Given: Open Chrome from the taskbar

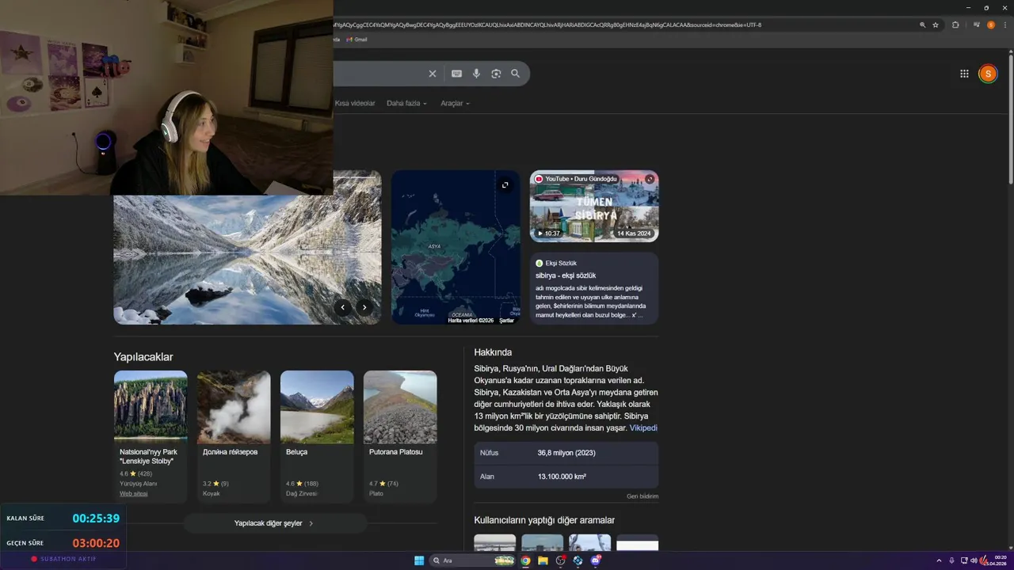Looking at the screenshot, I should 525,560.
